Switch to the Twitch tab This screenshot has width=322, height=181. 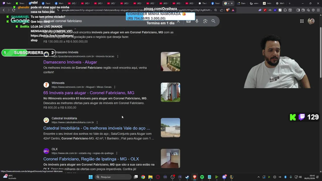(7, 3)
